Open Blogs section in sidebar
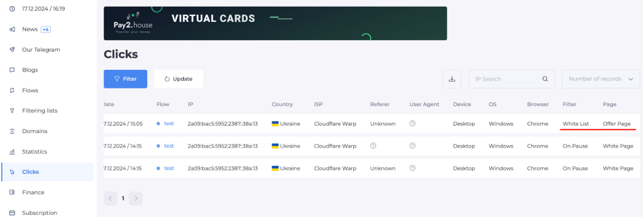Screen dimensions: 643x217 point(30,70)
